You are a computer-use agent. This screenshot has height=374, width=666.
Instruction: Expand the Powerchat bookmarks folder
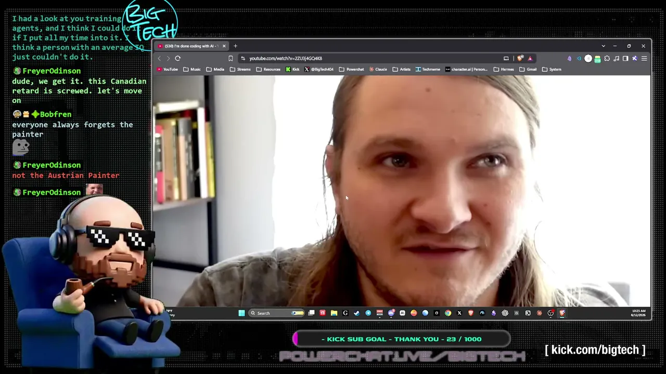click(352, 69)
